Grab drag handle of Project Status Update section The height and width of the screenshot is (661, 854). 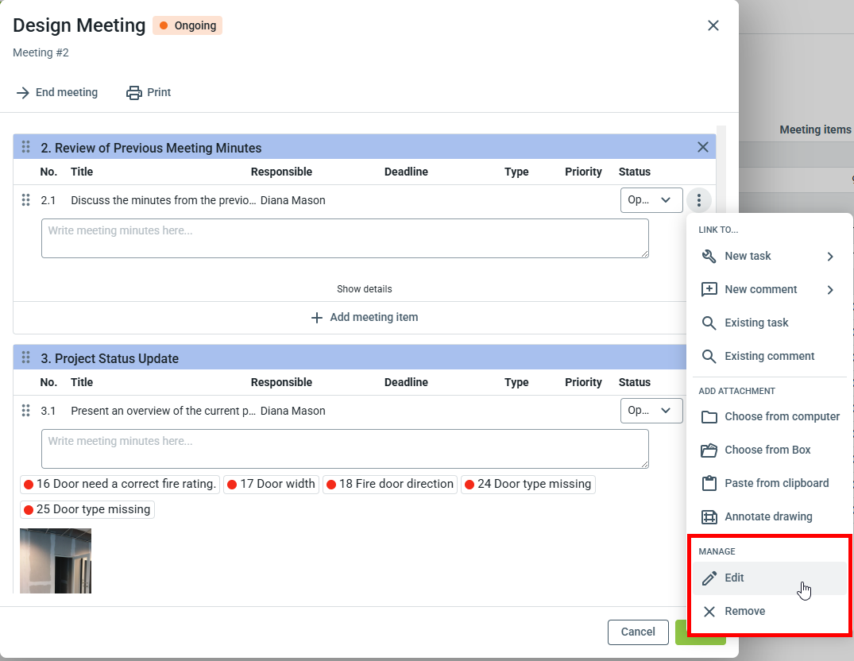pyautogui.click(x=26, y=358)
